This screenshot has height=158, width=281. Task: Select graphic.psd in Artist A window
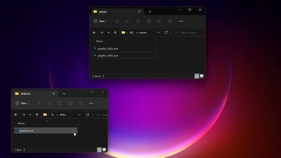click(46, 131)
